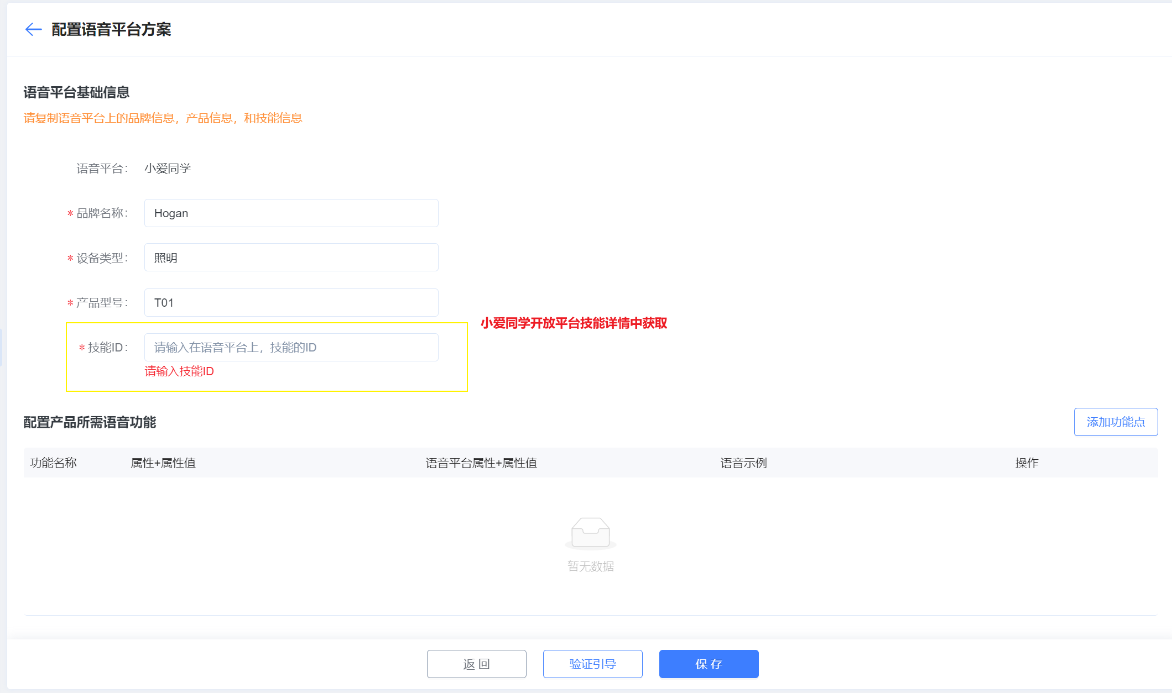The height and width of the screenshot is (693, 1172).
Task: Open the 验证引导 button
Action: pos(593,664)
